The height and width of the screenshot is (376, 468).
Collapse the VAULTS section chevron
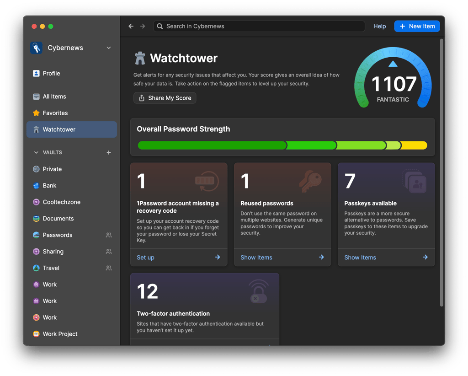(36, 153)
